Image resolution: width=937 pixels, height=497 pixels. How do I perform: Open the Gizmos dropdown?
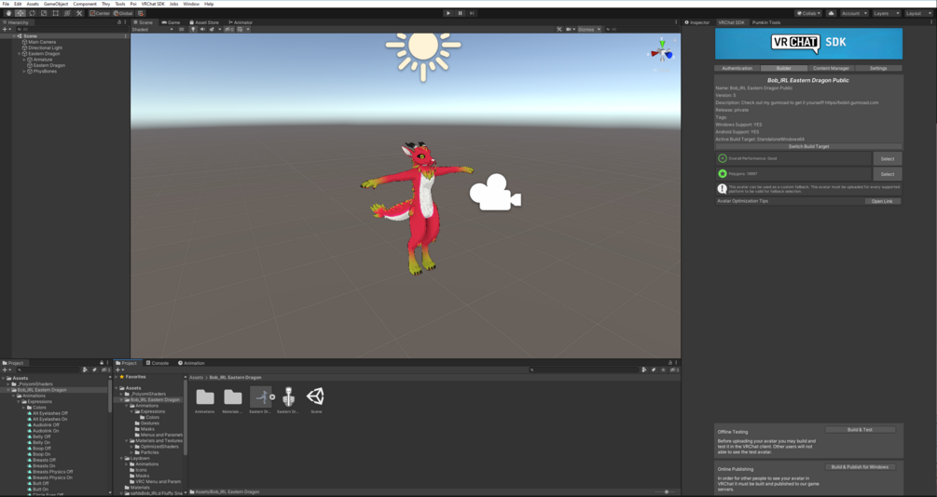pyautogui.click(x=589, y=29)
